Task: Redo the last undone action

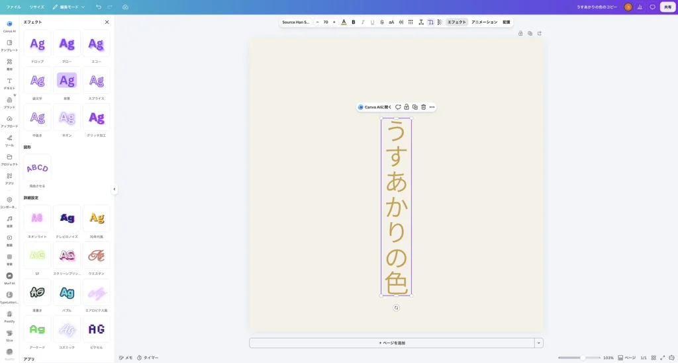Action: coord(110,7)
